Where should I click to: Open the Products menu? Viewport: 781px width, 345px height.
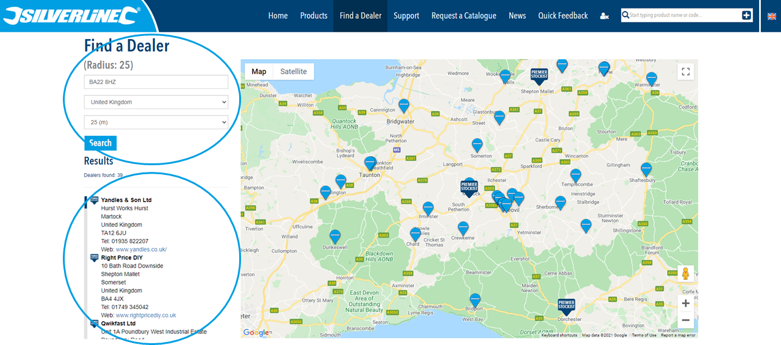[314, 16]
